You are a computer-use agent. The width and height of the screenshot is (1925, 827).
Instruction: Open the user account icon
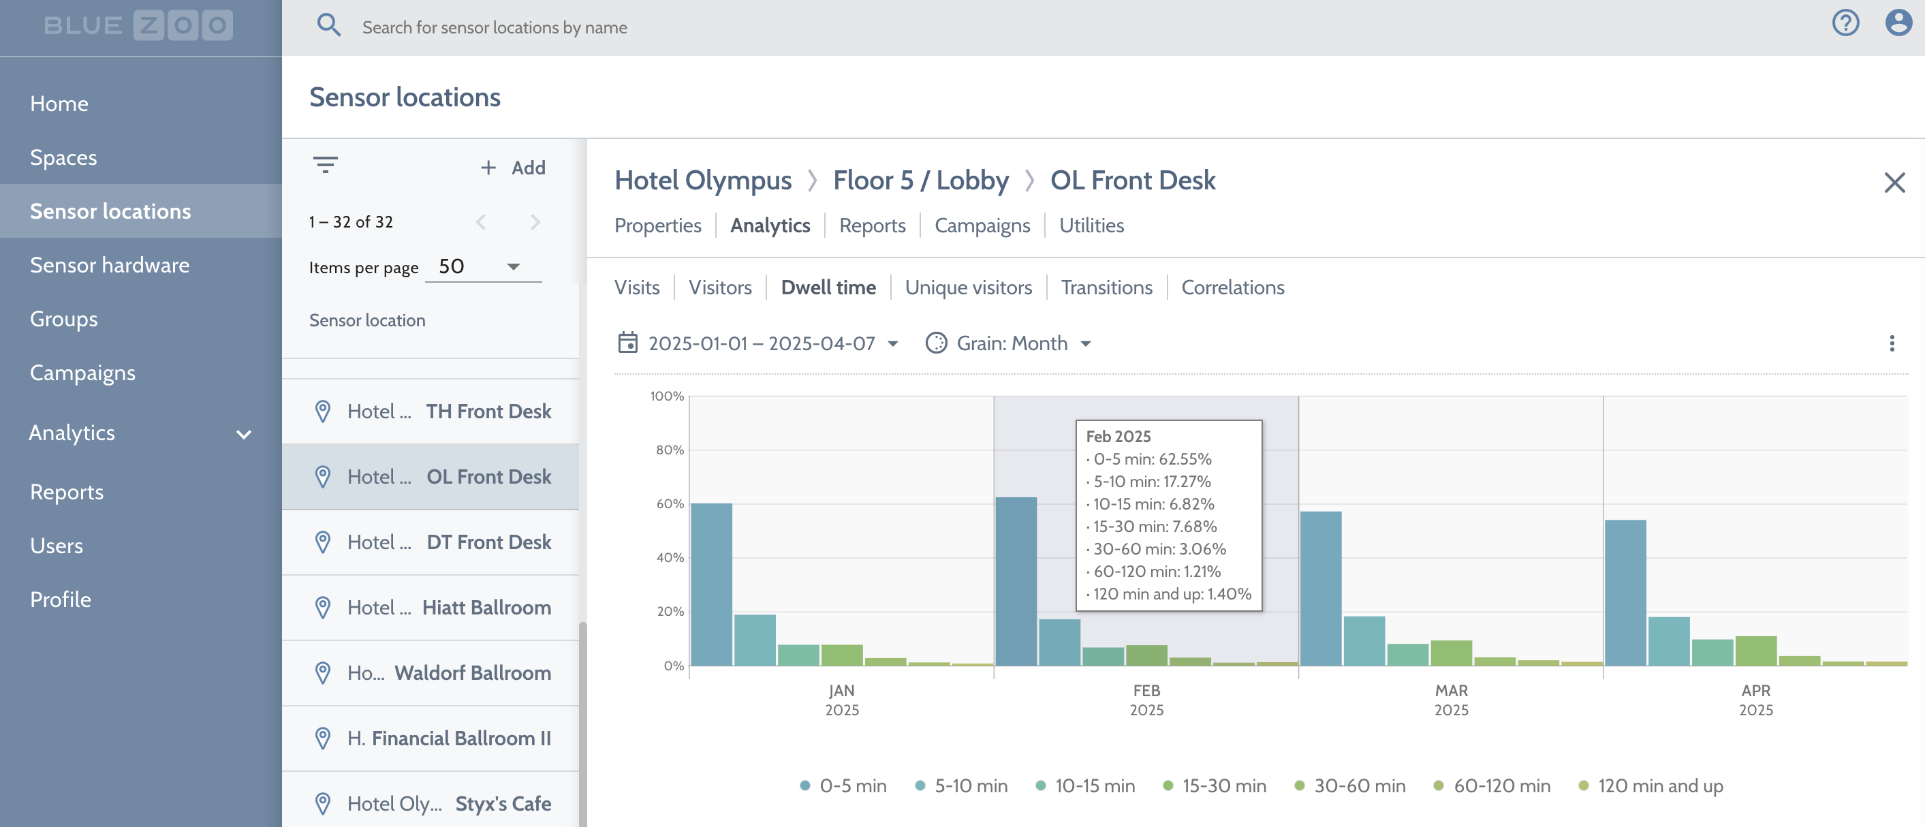click(x=1898, y=23)
